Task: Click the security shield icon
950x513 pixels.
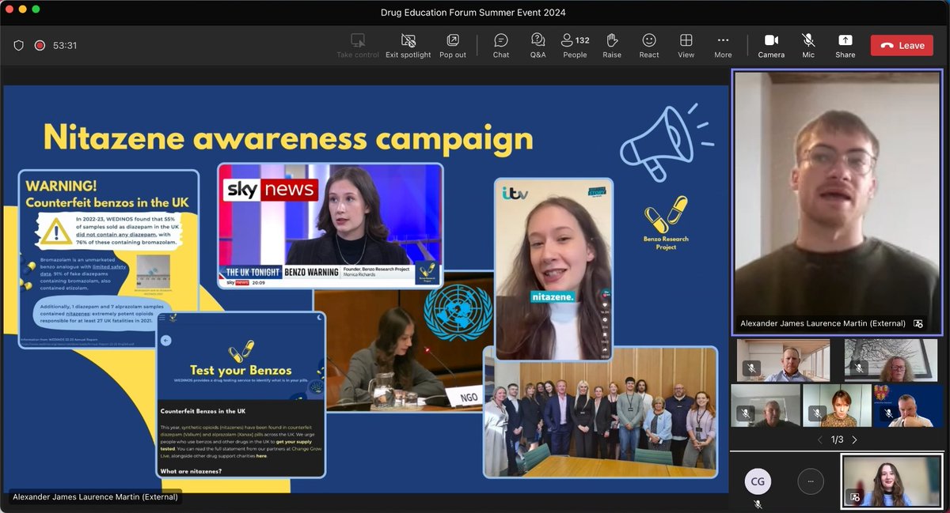Action: tap(18, 46)
